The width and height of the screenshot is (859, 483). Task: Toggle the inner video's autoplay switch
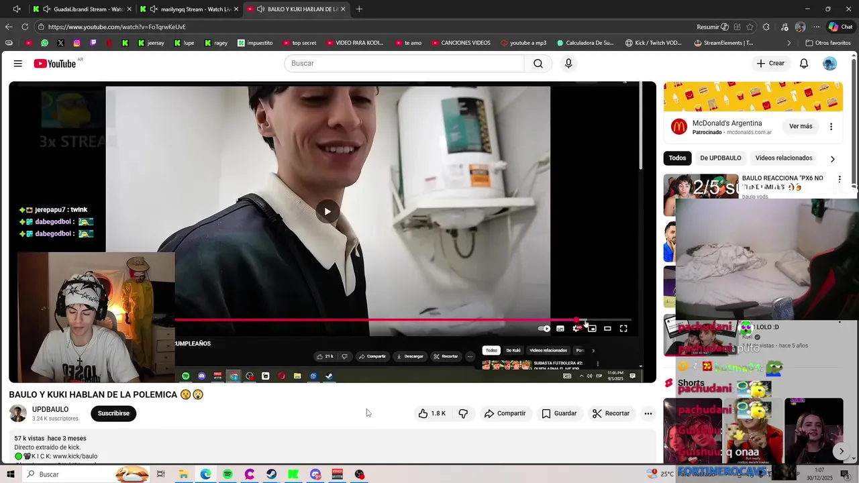pos(544,329)
